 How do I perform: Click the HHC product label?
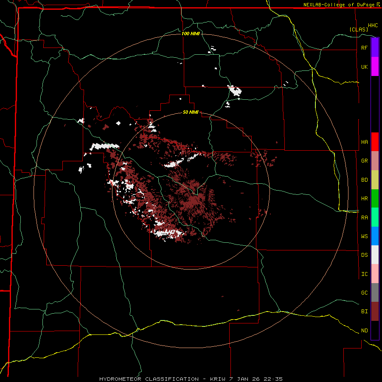pos(373,25)
